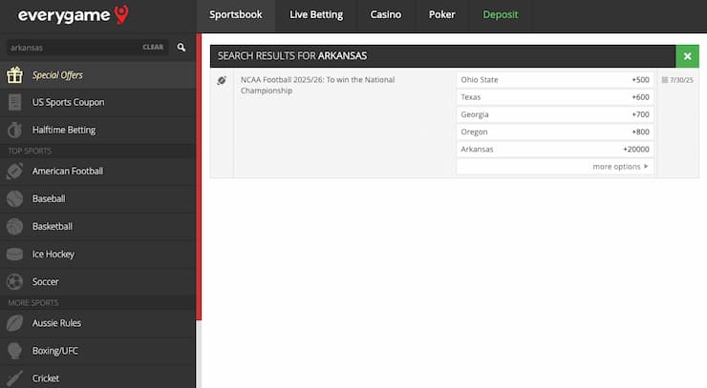707x388 pixels.
Task: Close the search results with green X
Action: pyautogui.click(x=687, y=56)
